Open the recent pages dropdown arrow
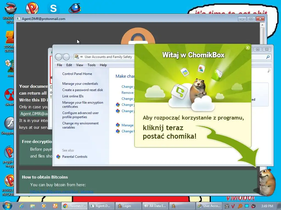The image size is (281, 210). coord(72,57)
